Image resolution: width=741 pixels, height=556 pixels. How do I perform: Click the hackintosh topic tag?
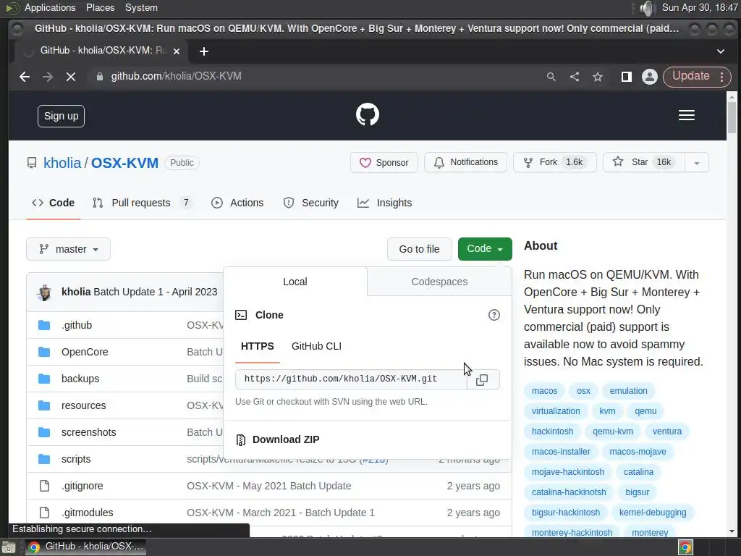click(552, 431)
